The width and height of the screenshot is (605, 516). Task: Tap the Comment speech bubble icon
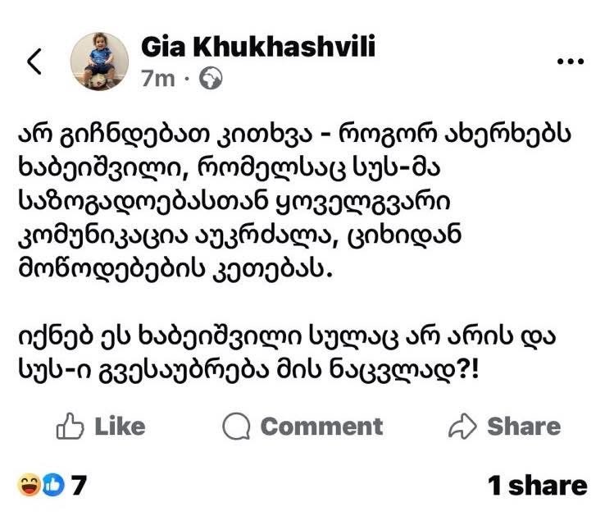point(238,427)
